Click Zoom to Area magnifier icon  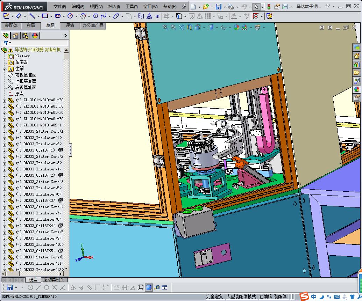(173, 27)
